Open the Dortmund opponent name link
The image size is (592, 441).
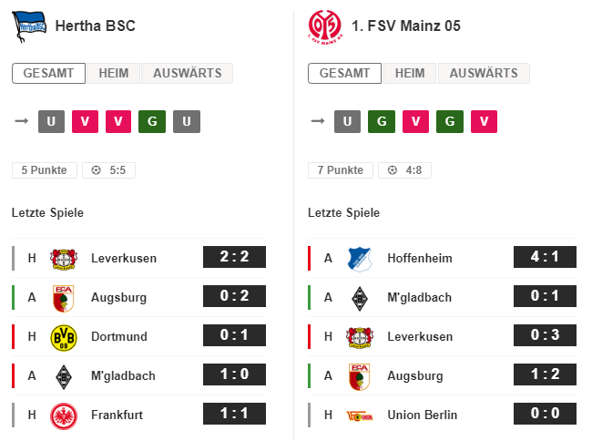pos(119,336)
